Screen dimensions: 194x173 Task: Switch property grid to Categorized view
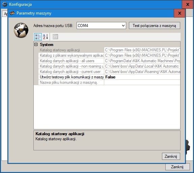tap(38, 37)
